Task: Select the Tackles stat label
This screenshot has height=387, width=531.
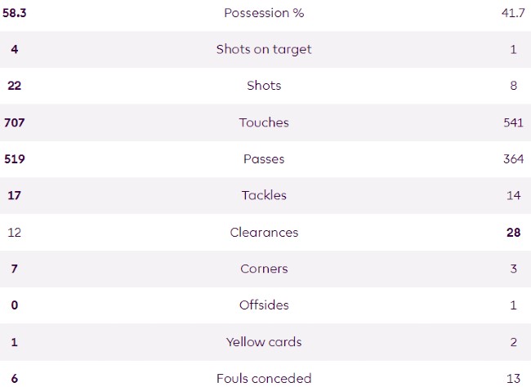Action: click(x=264, y=196)
